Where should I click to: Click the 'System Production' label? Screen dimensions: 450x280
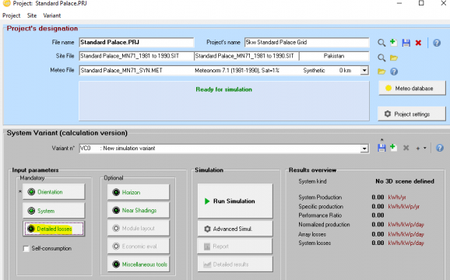320,198
